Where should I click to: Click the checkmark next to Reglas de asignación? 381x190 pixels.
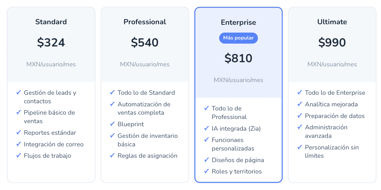coord(112,155)
